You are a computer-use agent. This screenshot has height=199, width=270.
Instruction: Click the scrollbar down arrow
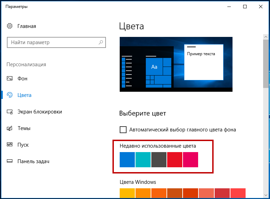(x=266, y=195)
